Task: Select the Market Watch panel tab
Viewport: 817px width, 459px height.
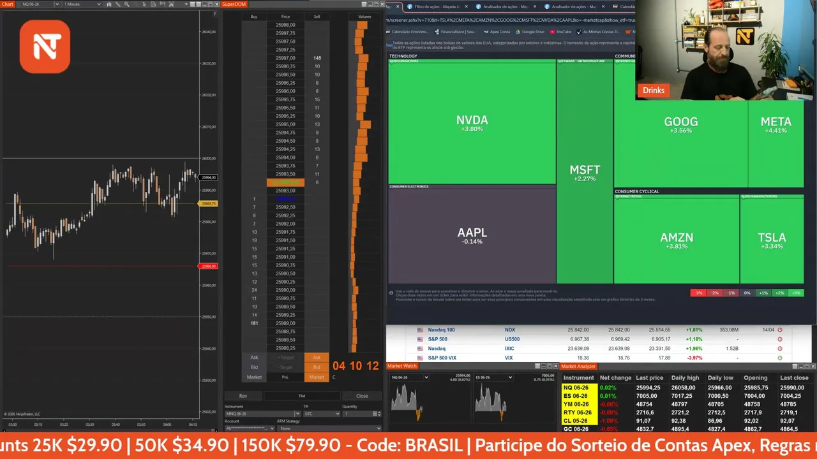Action: [x=402, y=366]
